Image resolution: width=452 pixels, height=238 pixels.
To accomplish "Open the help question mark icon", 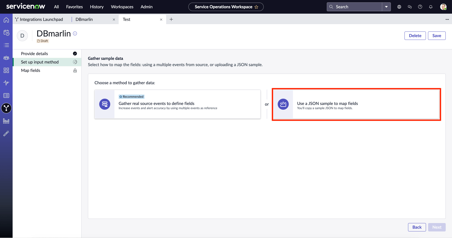I will coord(420,7).
